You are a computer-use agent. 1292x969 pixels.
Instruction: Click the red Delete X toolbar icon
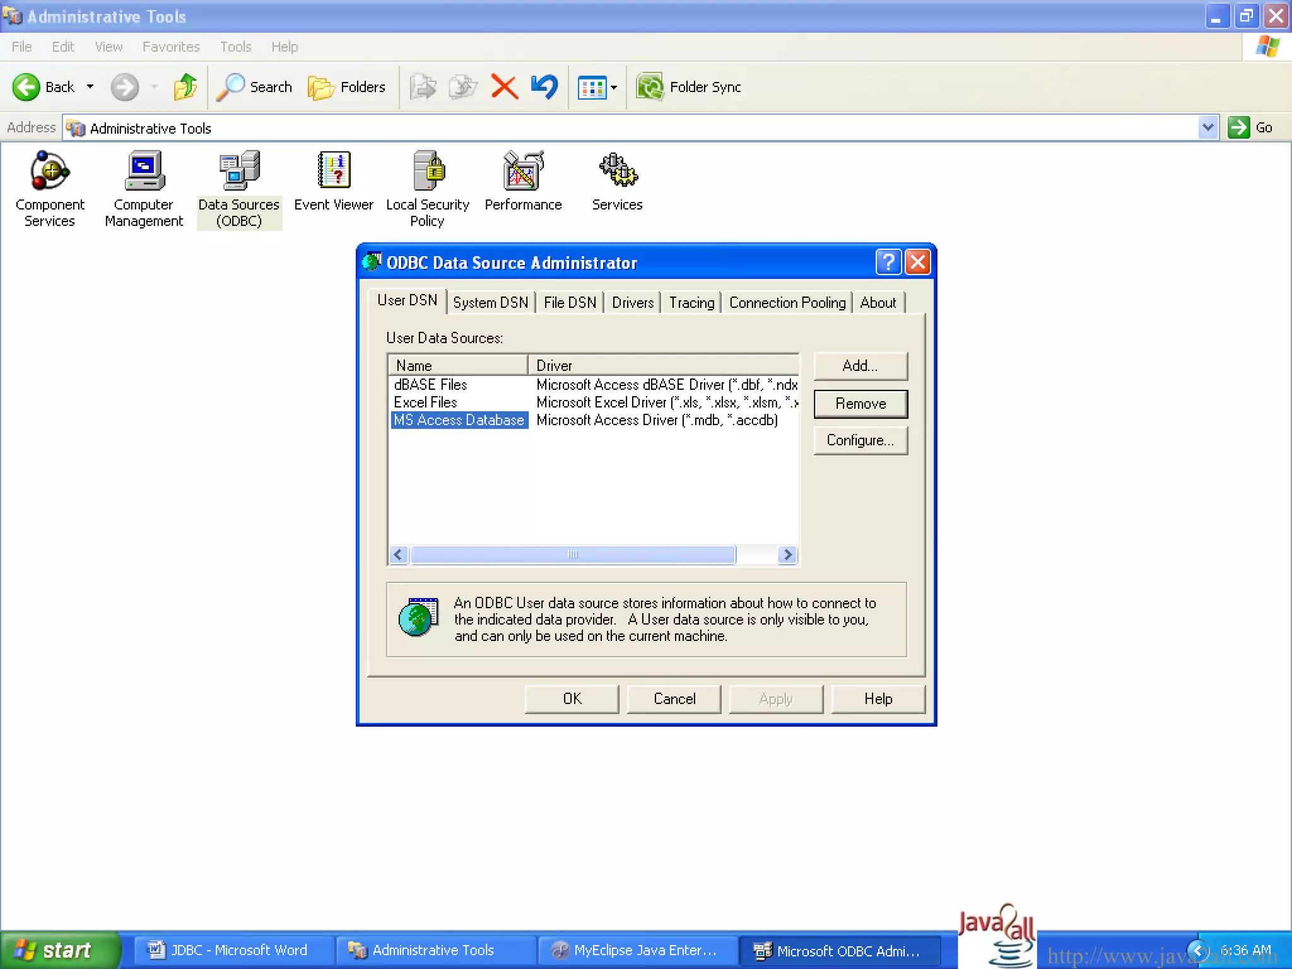(504, 87)
